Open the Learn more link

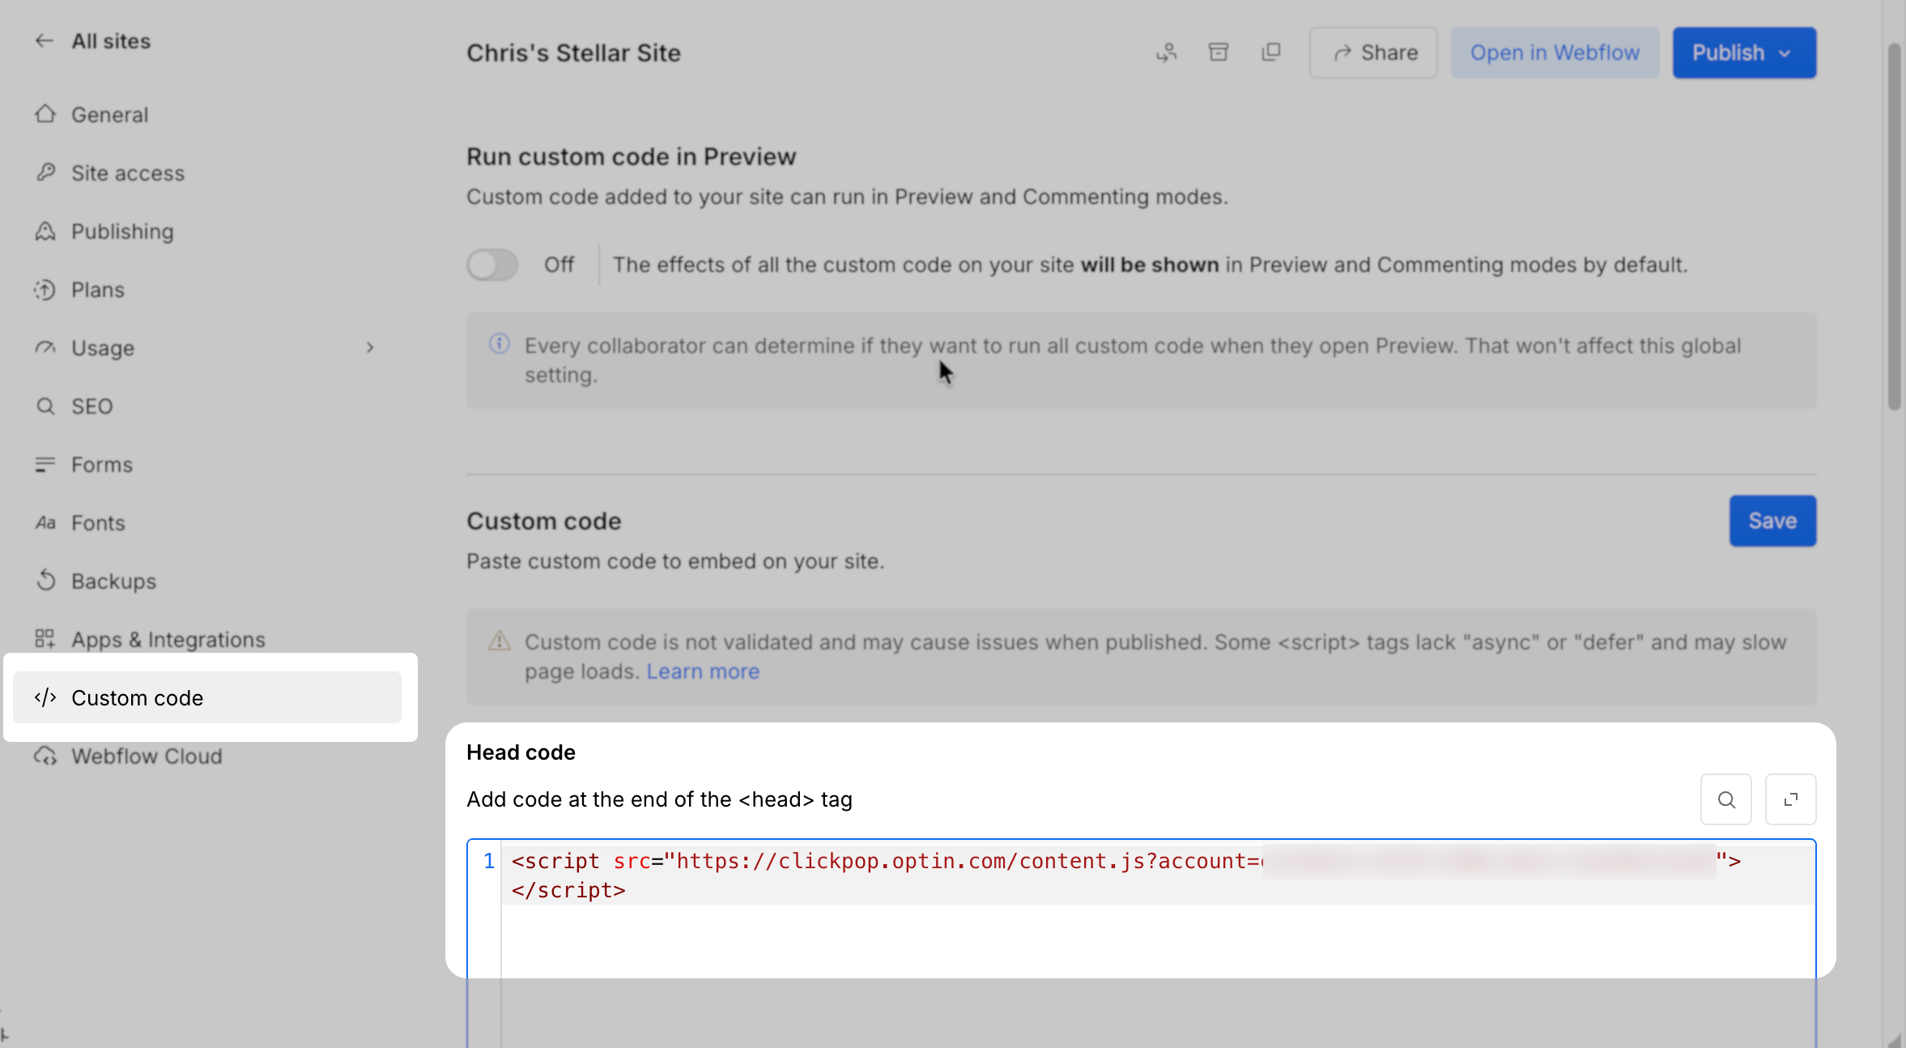point(703,671)
